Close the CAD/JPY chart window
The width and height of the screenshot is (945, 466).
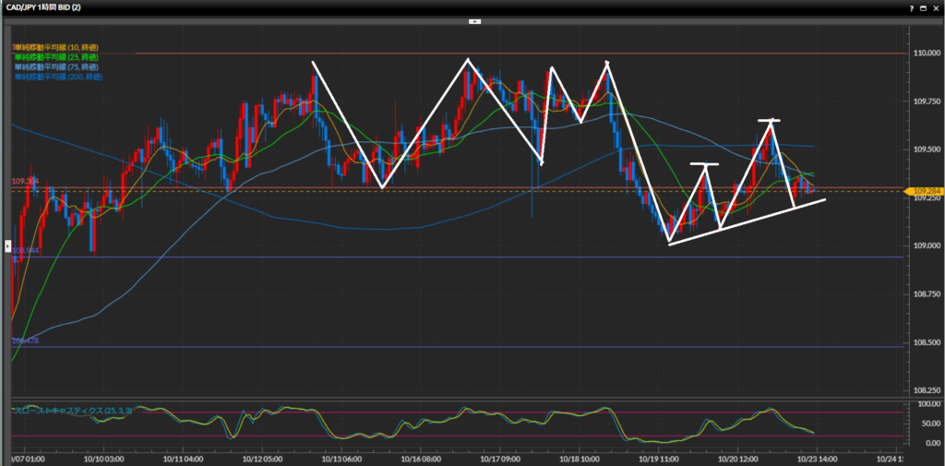click(x=935, y=7)
